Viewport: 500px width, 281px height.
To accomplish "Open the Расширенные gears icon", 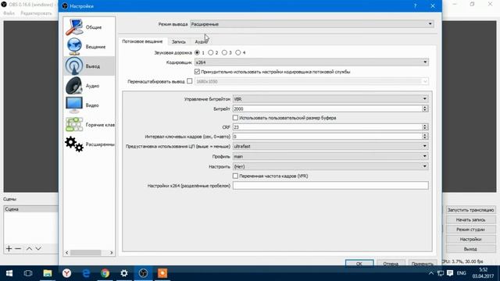I will (74, 144).
